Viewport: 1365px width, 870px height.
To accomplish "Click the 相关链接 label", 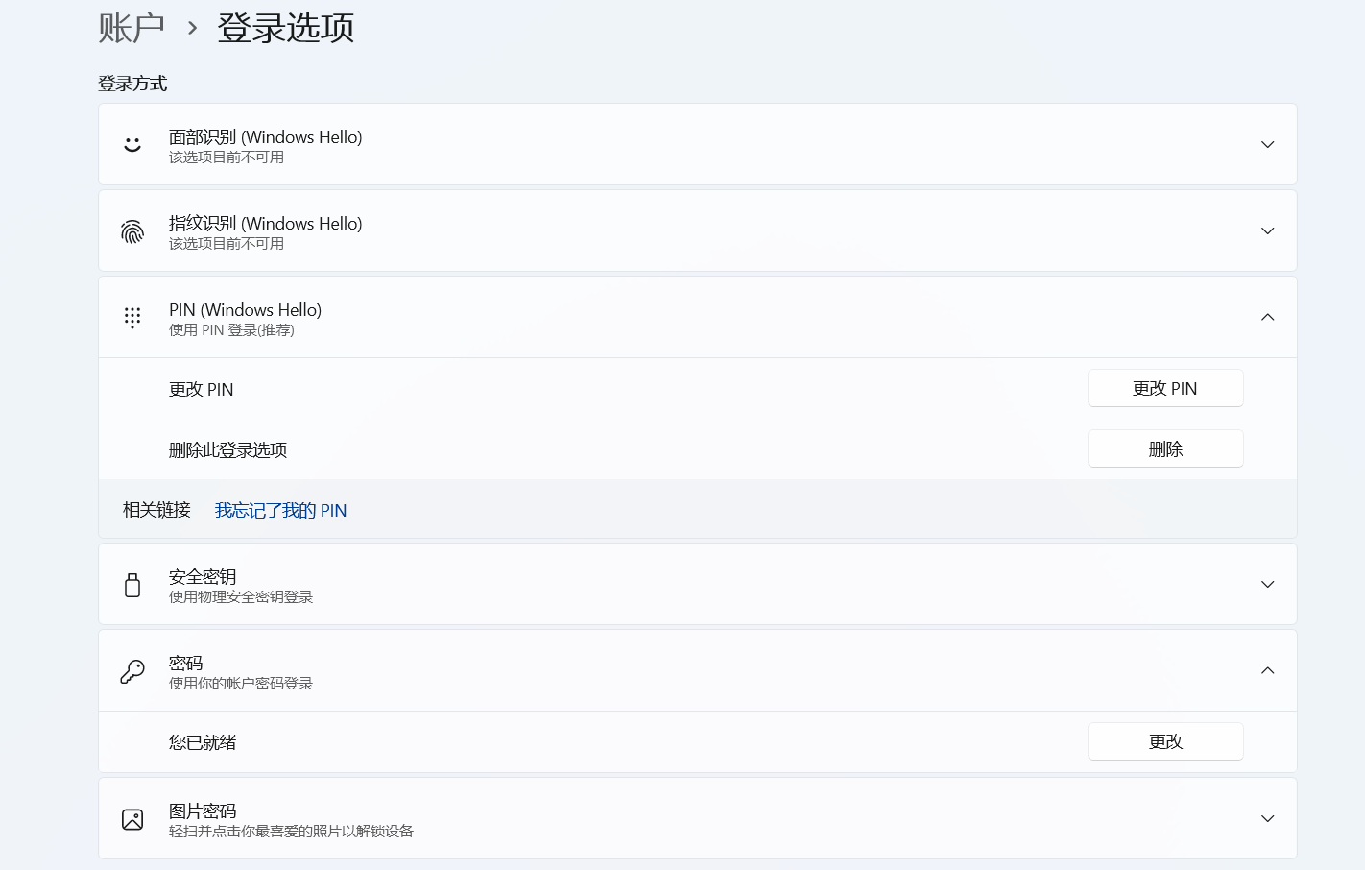I will [x=156, y=510].
